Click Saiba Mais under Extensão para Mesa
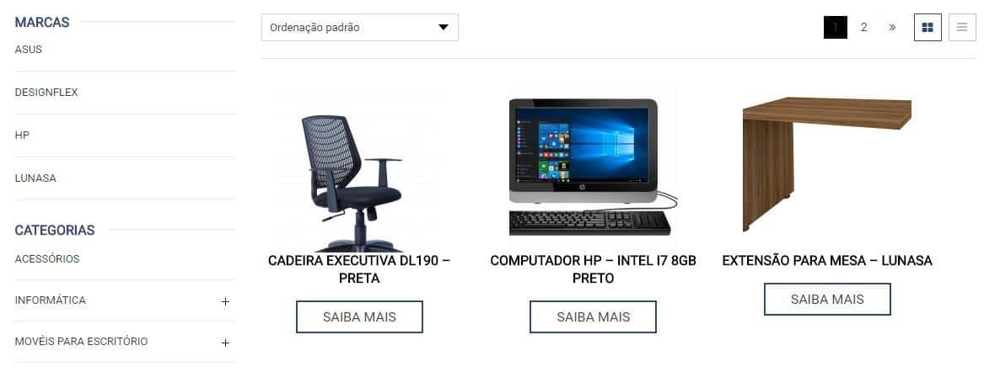 827,300
